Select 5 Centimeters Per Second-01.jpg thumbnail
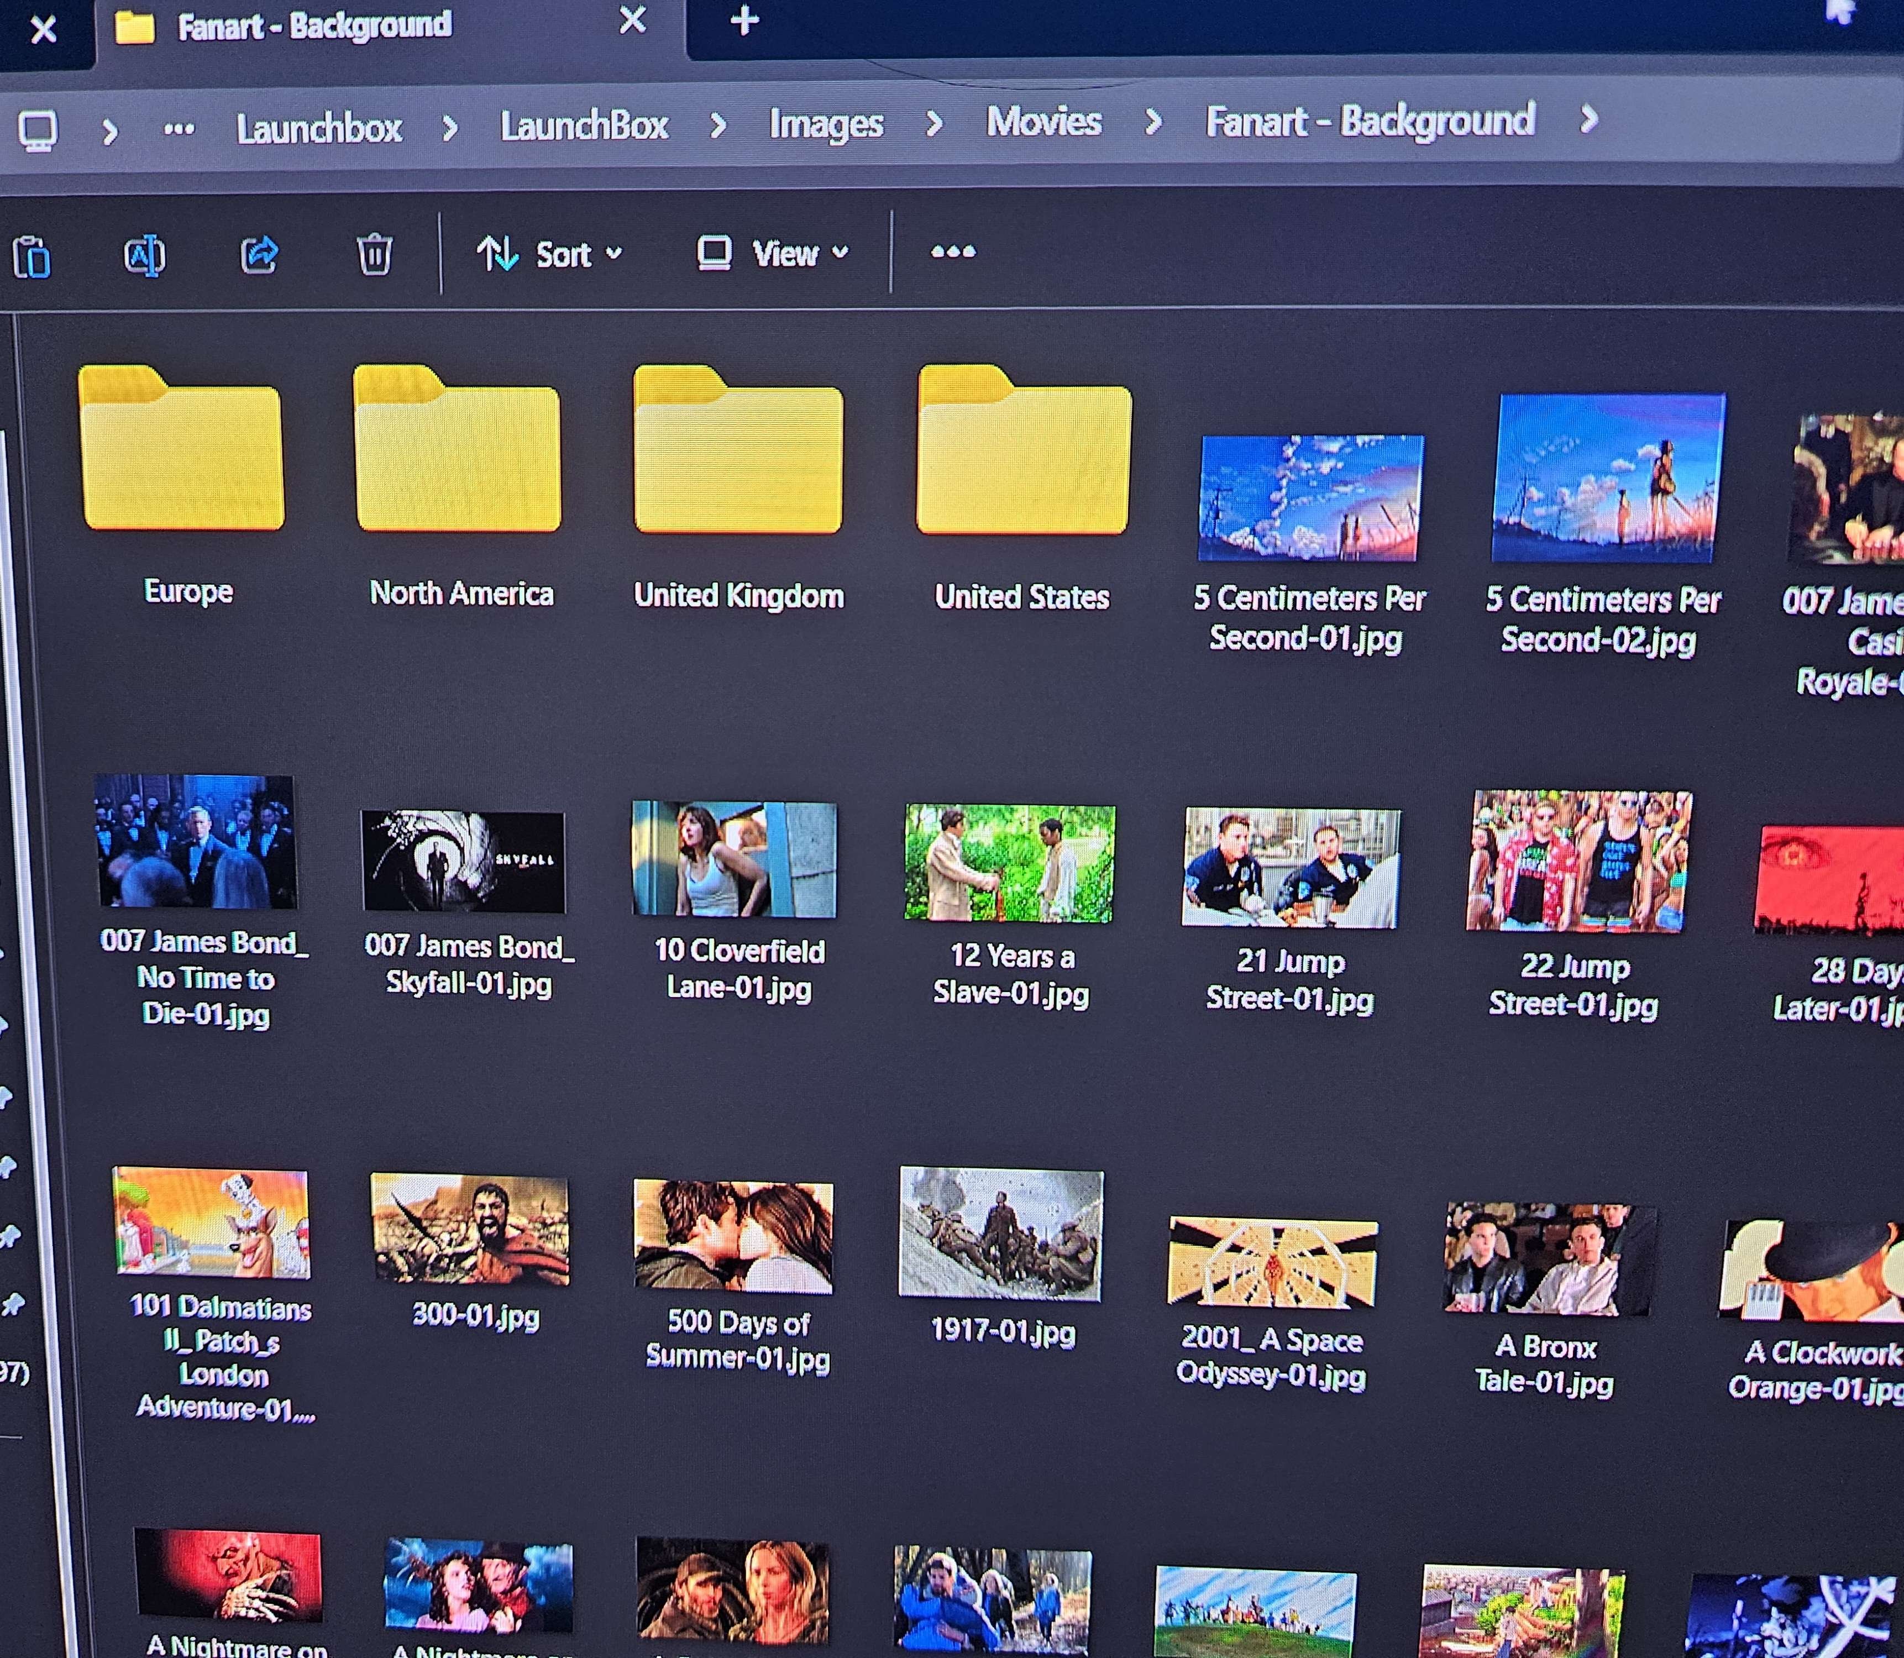The image size is (1904, 1658). pos(1310,498)
